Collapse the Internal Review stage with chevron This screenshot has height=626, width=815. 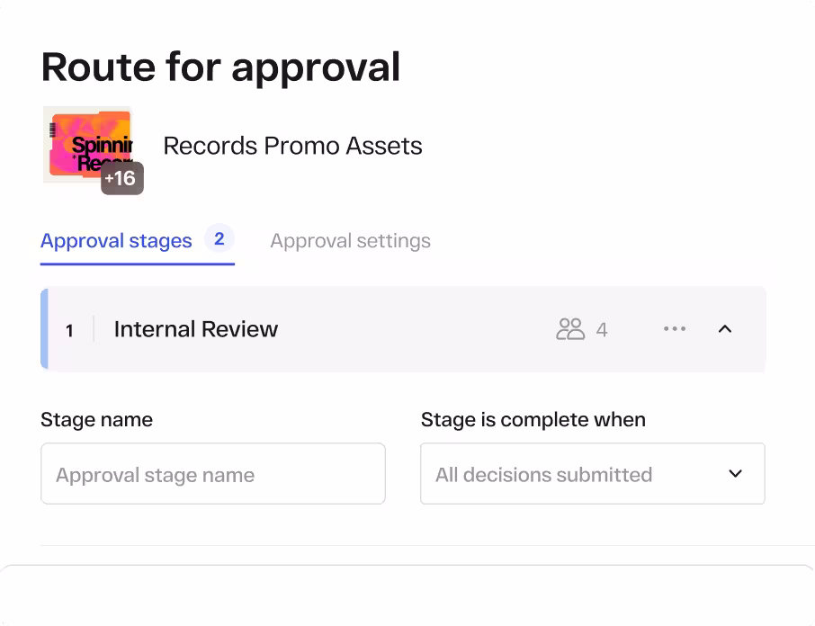[725, 329]
